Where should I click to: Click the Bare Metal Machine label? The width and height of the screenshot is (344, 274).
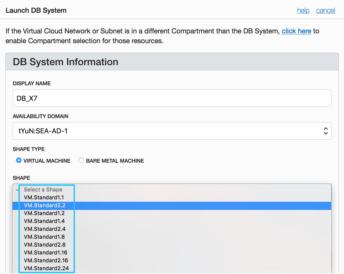(x=115, y=161)
